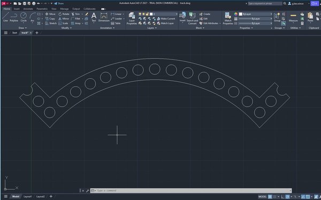Screen dimensions: 321x200
Task: Open the layer name dropdown
Action: point(177,14)
